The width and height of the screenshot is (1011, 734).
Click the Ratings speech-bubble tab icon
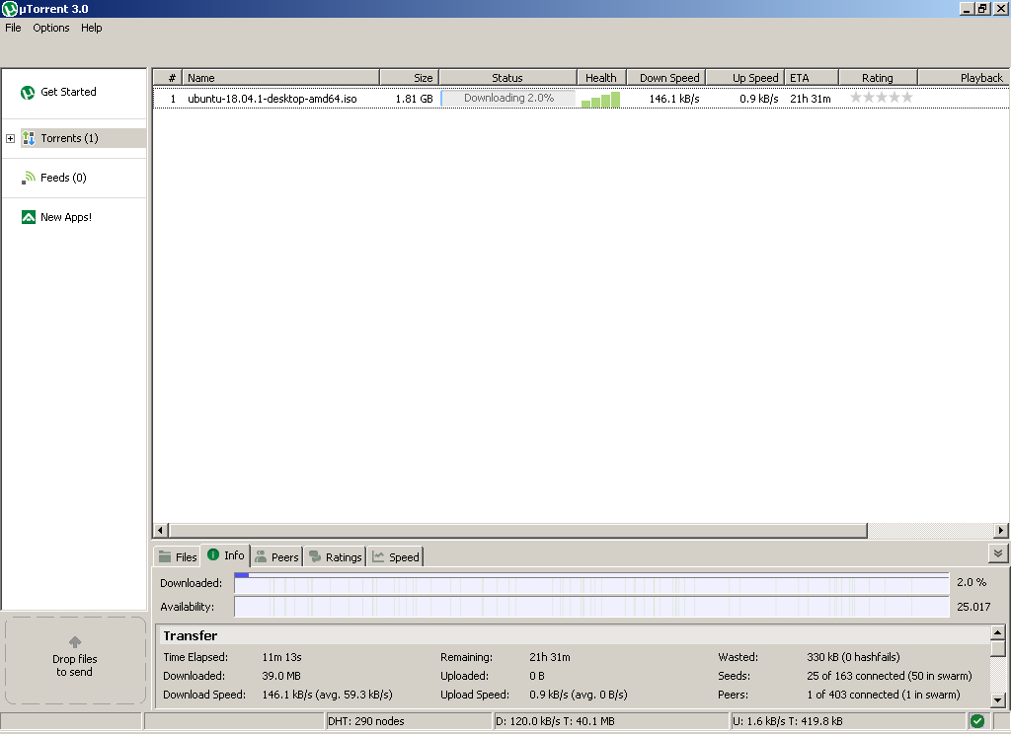pyautogui.click(x=313, y=556)
